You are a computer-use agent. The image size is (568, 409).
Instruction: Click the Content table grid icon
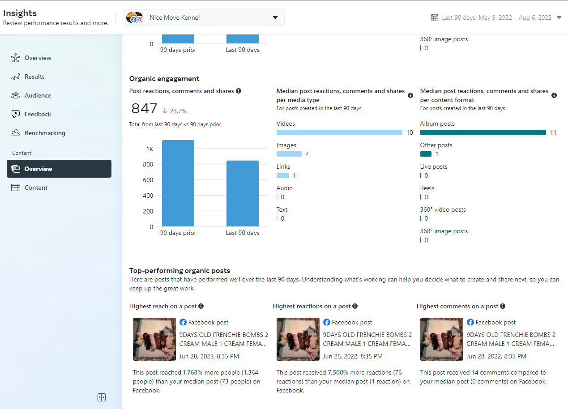point(16,187)
